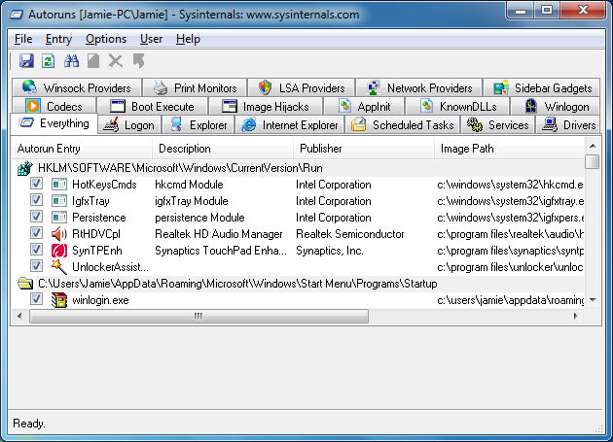Screen dimensions: 613x442
Task: Uncheck the IgfxTray checkbox
Action: click(36, 200)
